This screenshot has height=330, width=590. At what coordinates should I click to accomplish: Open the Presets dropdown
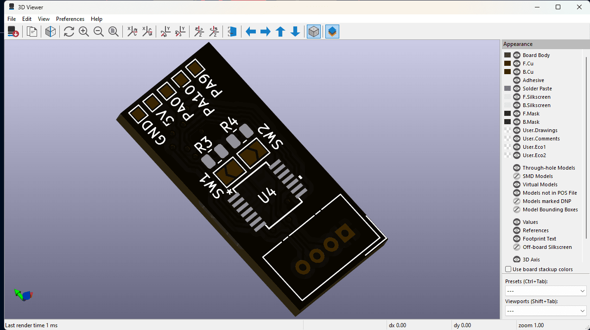tap(546, 291)
